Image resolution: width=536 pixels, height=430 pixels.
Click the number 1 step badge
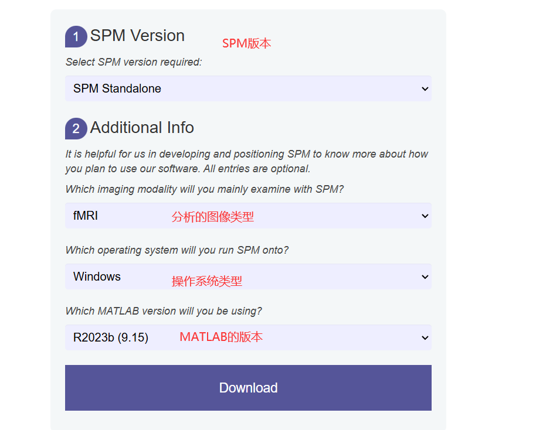(76, 37)
